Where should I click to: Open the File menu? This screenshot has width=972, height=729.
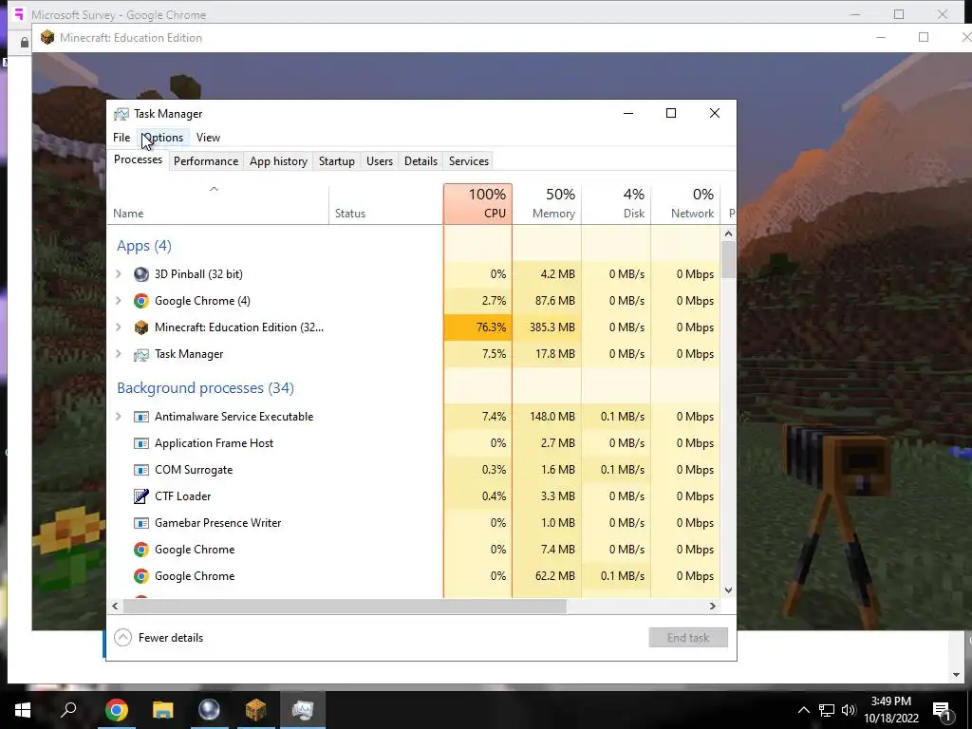[121, 138]
